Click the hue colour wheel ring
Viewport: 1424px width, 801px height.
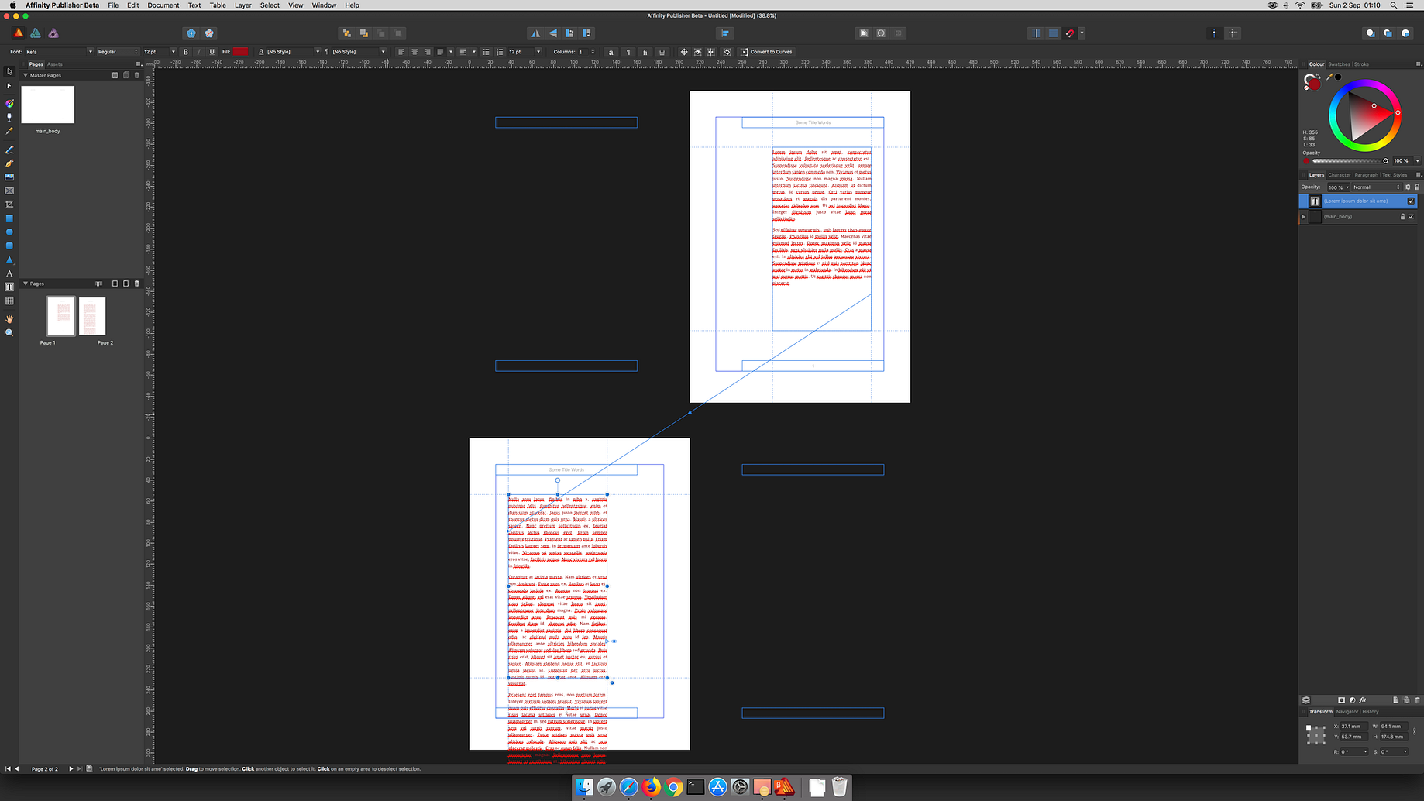pos(1365,116)
